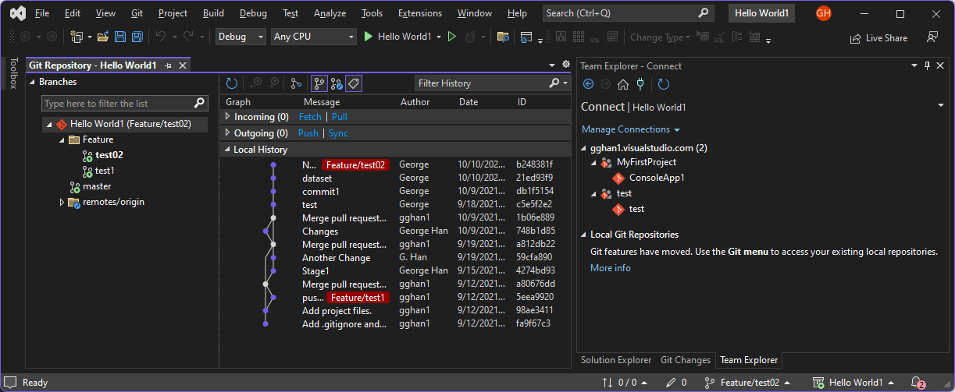Open the Filter History dropdown arrow
Image resolution: width=955 pixels, height=392 pixels.
tap(565, 83)
